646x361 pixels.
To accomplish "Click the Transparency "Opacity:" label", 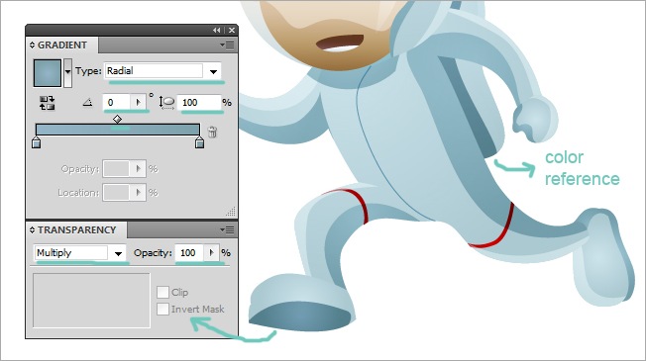I will pos(153,253).
